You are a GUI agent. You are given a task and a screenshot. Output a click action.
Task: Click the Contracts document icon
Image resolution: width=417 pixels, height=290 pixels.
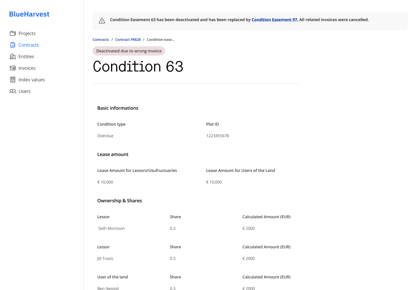(x=13, y=45)
